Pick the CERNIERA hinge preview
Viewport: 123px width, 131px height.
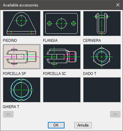click(x=102, y=23)
